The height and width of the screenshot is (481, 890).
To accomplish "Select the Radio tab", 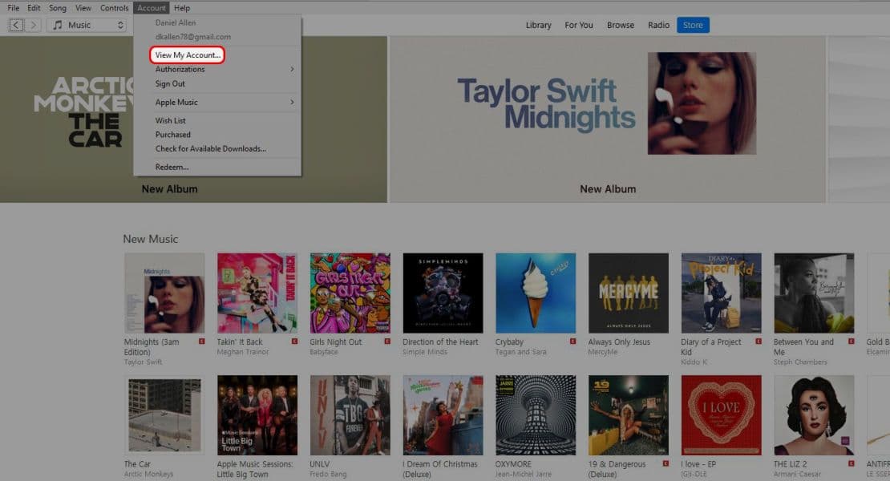I will click(658, 25).
